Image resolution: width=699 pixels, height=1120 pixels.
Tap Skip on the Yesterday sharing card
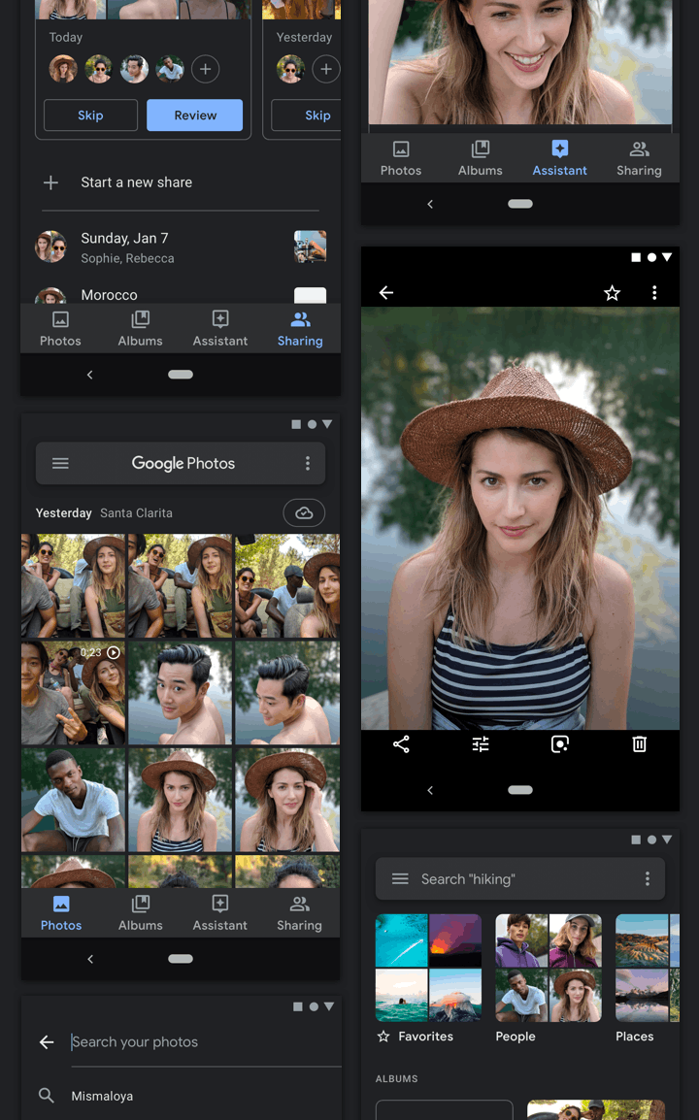click(x=308, y=115)
